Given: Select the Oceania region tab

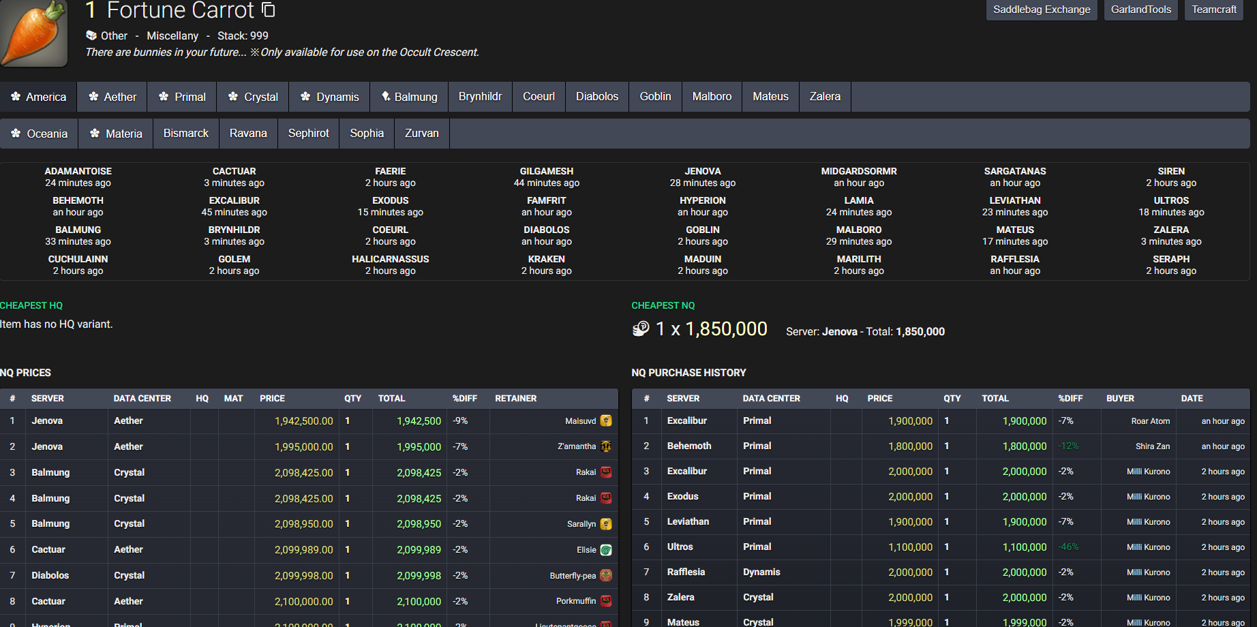Looking at the screenshot, I should point(40,134).
